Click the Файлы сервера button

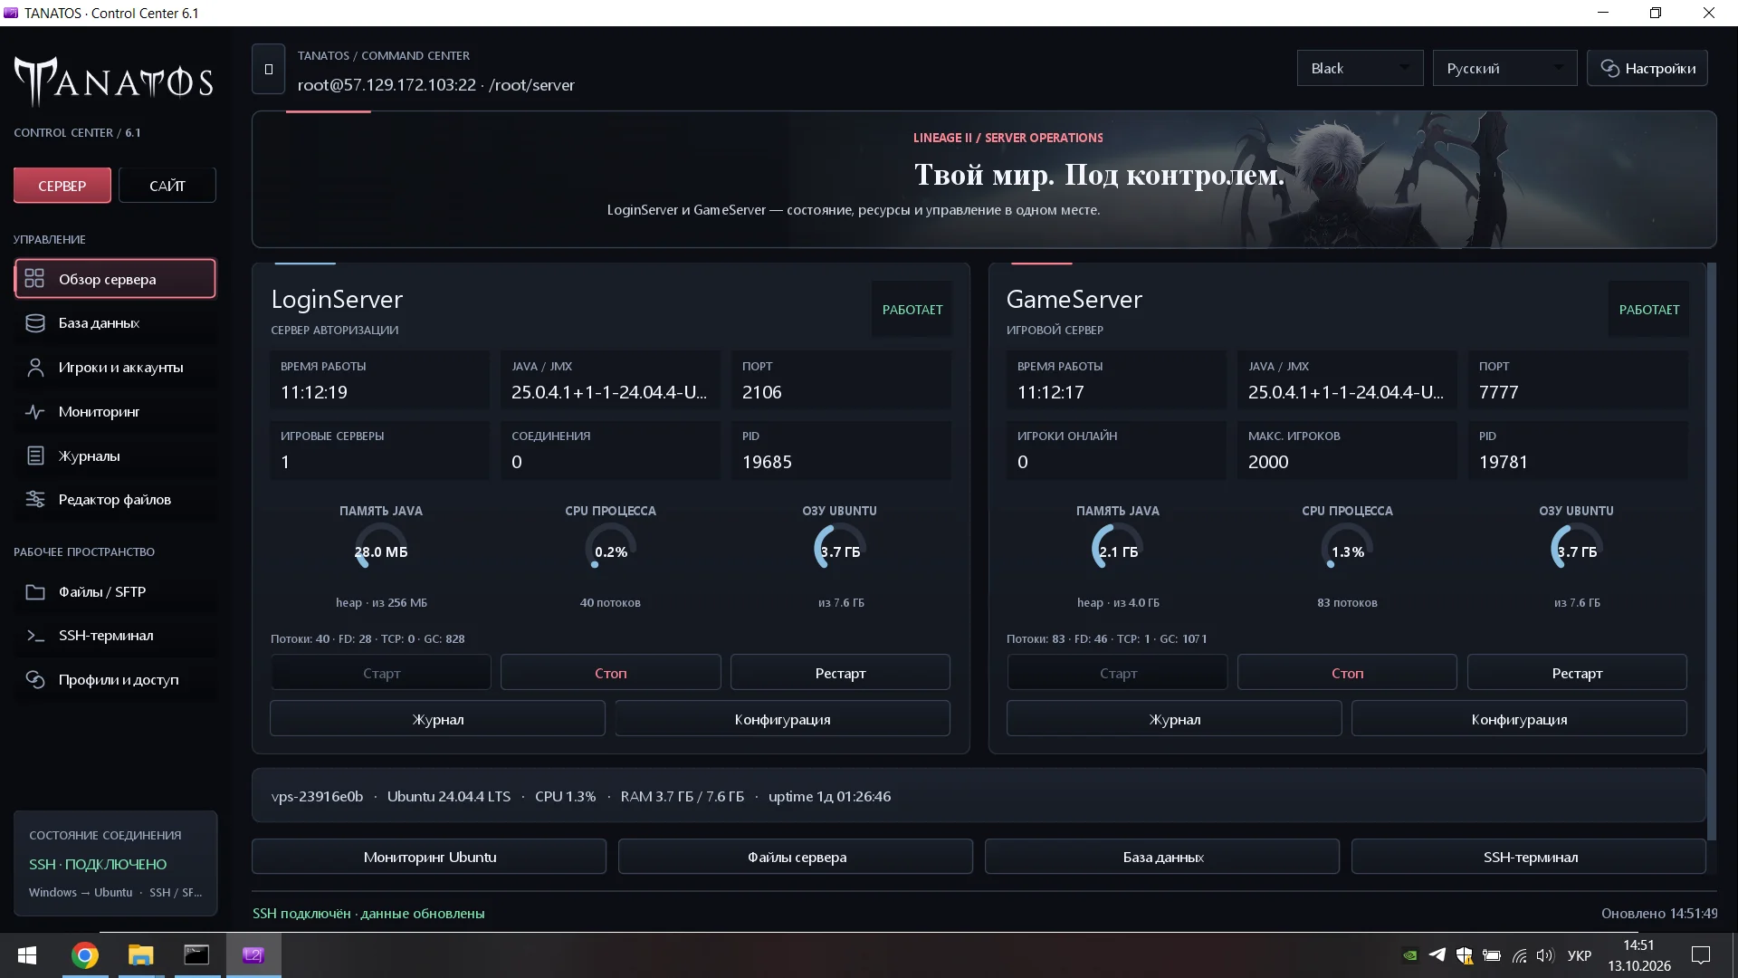[x=796, y=857]
